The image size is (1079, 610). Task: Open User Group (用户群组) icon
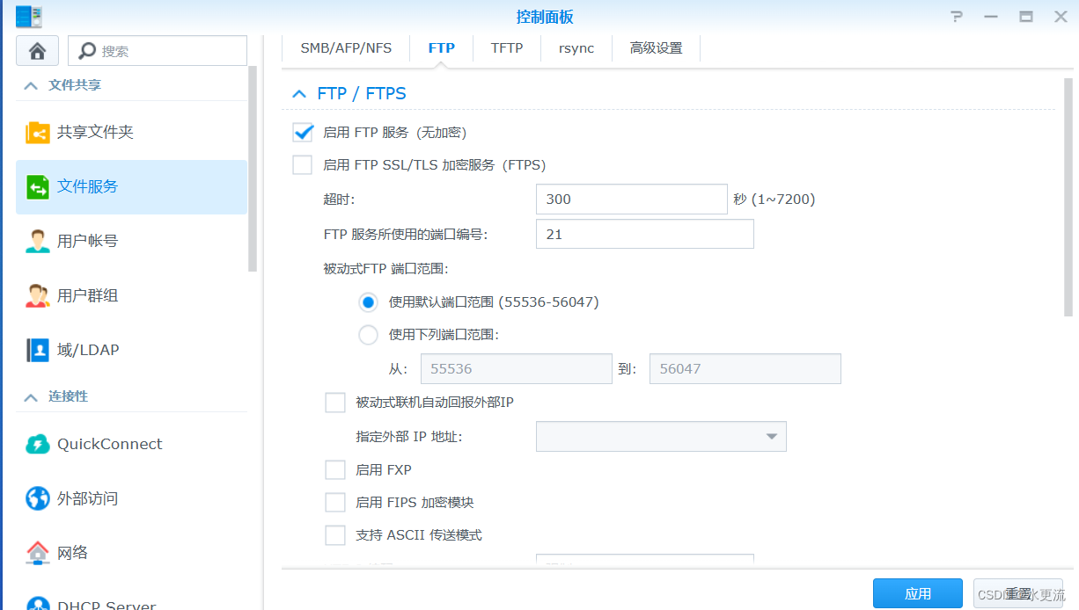[x=38, y=295]
